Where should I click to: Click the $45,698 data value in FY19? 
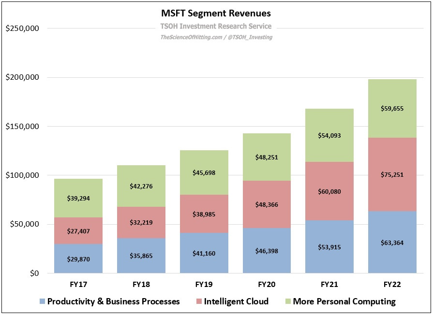tap(204, 173)
